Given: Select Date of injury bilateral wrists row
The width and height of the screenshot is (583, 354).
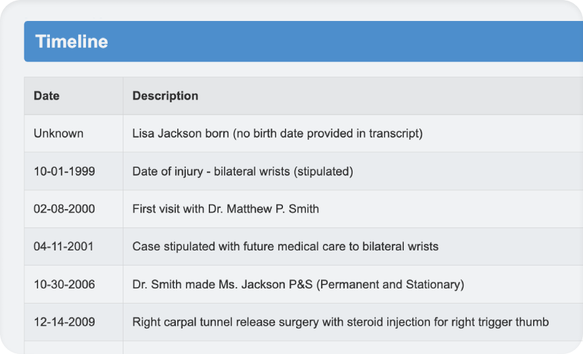Looking at the screenshot, I should click(x=304, y=172).
